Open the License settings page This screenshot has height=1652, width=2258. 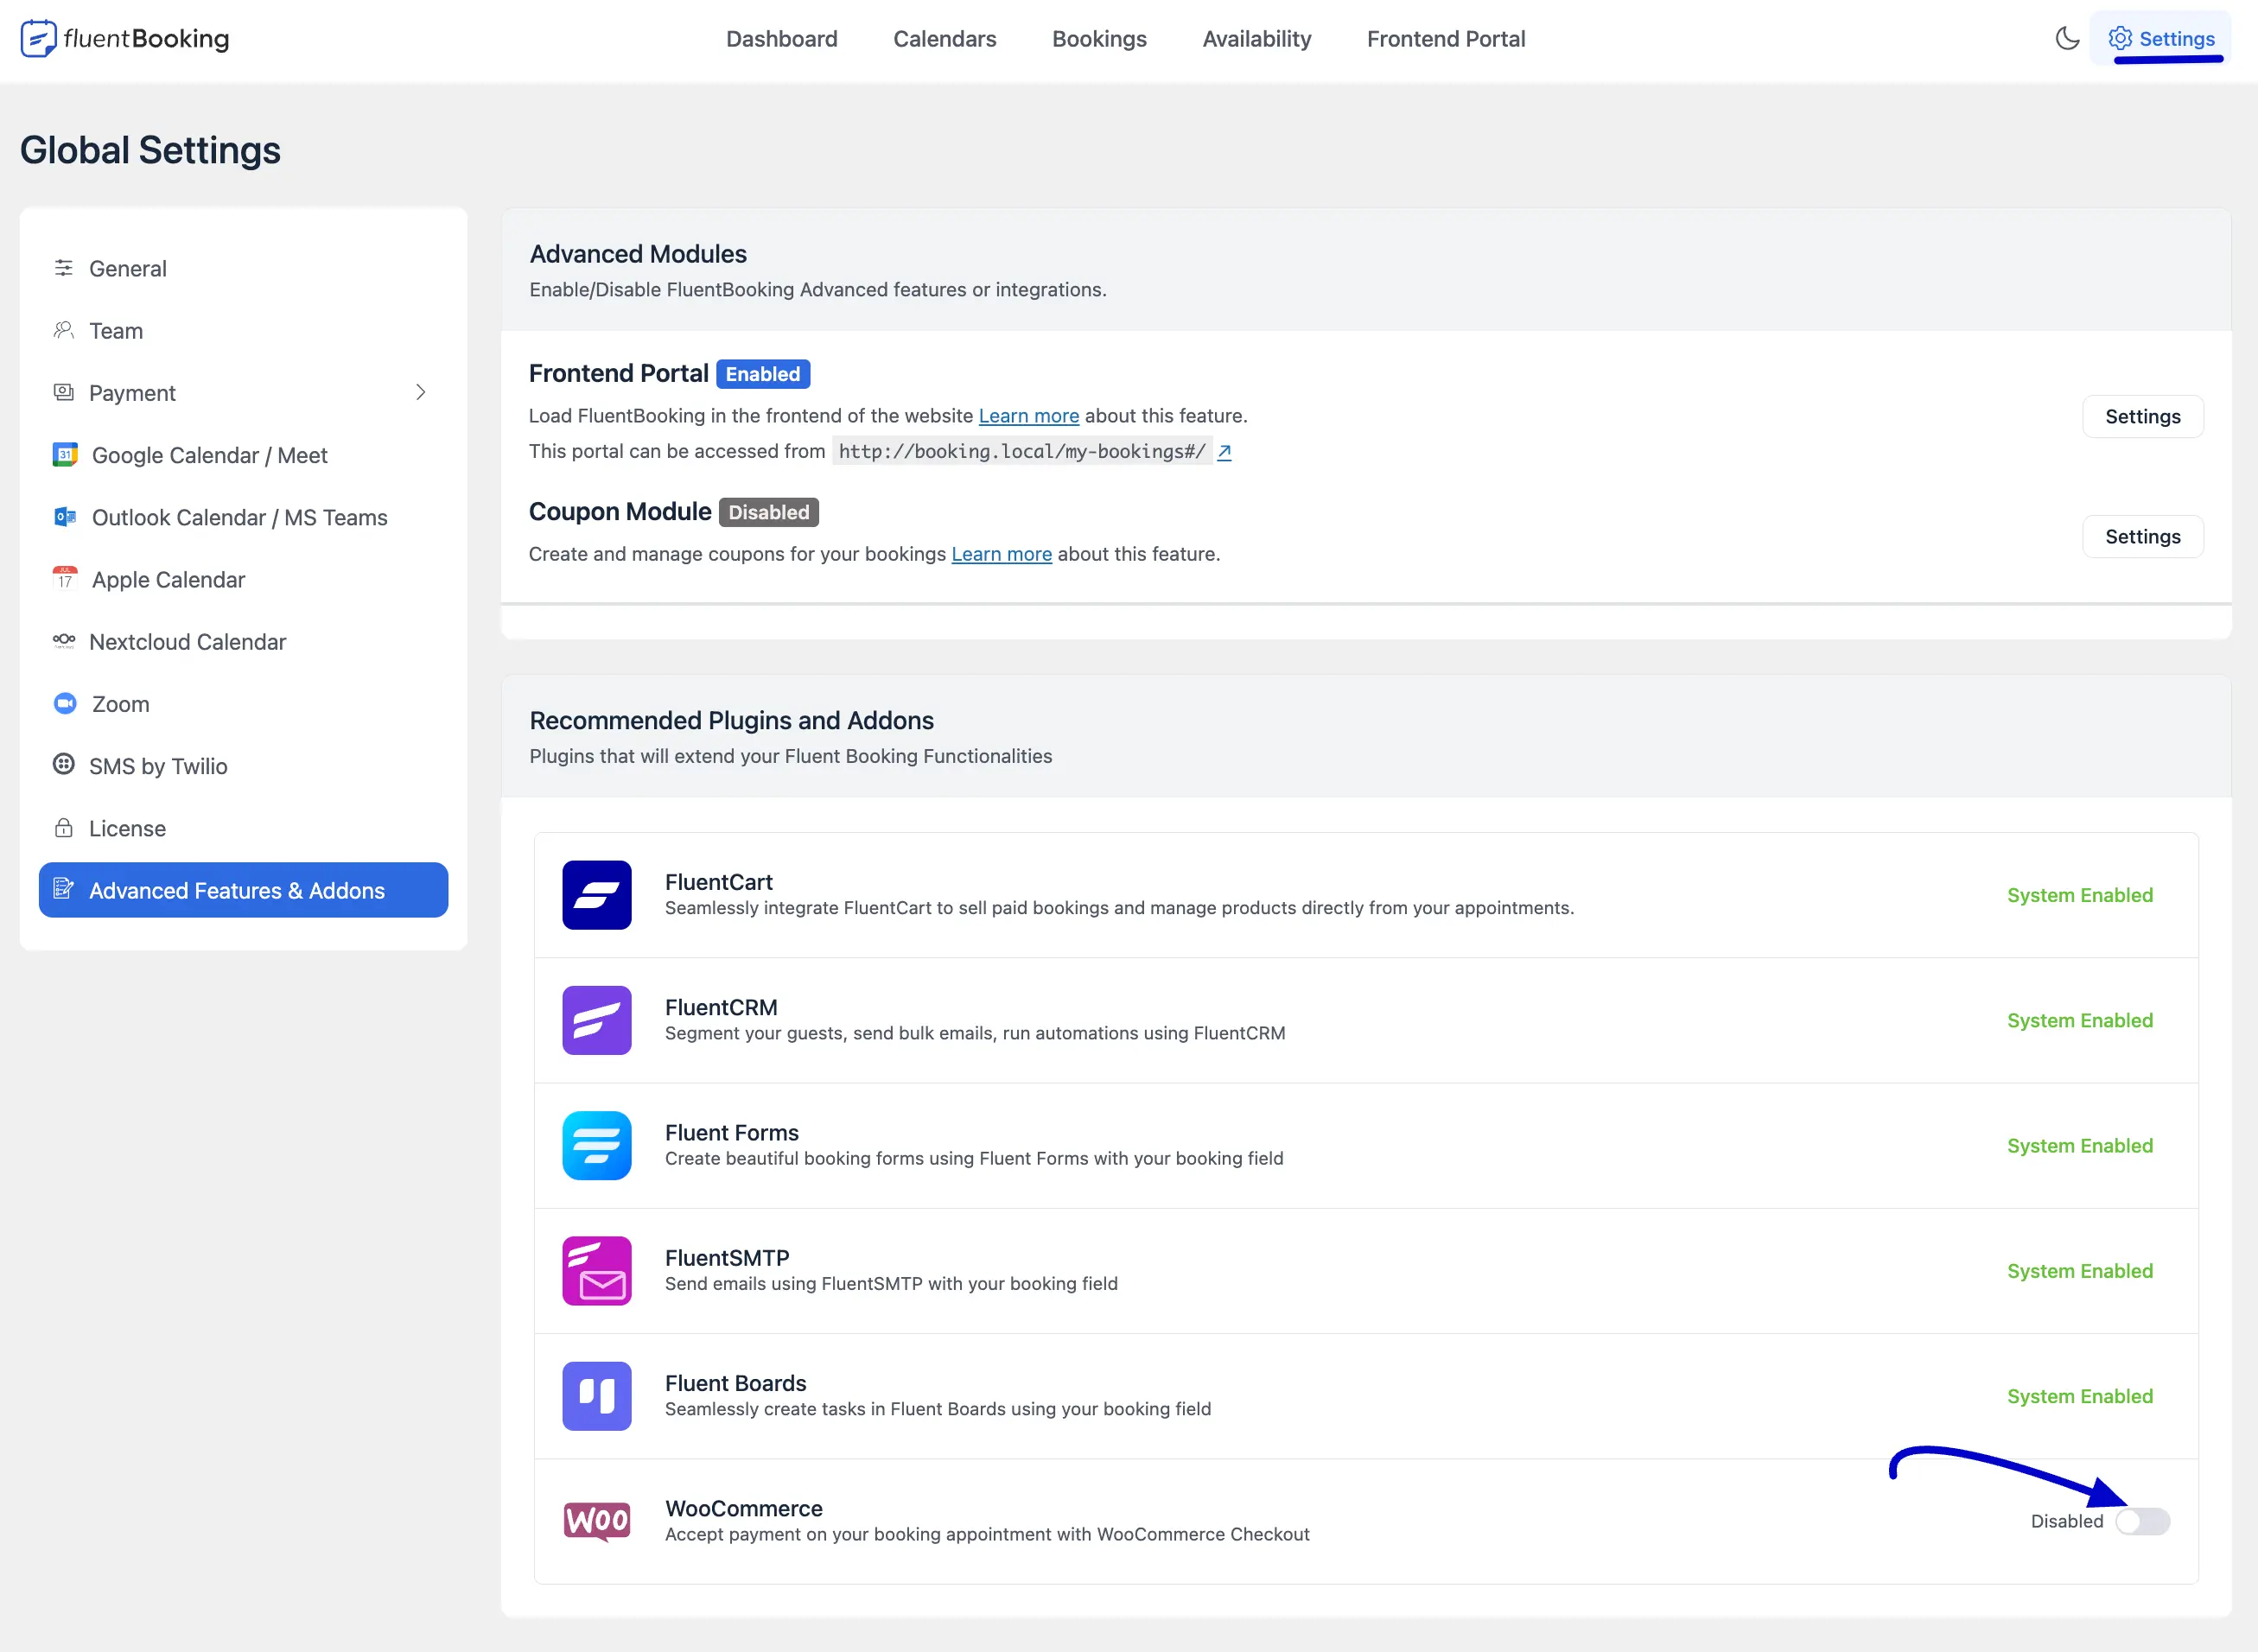pyautogui.click(x=243, y=828)
